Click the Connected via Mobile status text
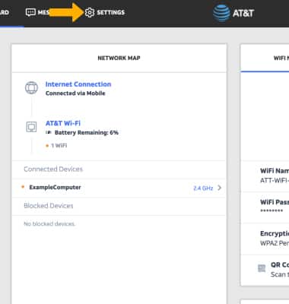This screenshot has height=304, width=289. coord(75,93)
